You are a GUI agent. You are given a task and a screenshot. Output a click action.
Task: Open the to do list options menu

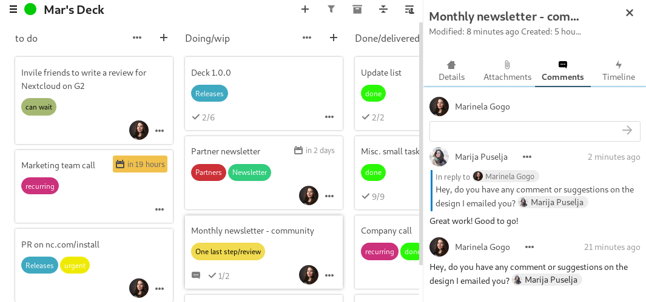pos(137,38)
